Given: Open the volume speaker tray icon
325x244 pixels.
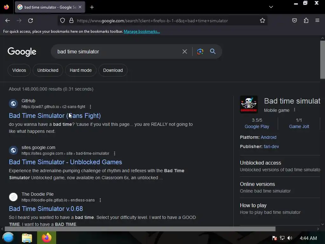Looking at the screenshot, I should pyautogui.click(x=290, y=238).
